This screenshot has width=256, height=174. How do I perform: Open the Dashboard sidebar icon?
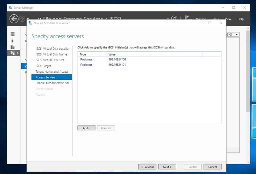pyautogui.click(x=12, y=34)
